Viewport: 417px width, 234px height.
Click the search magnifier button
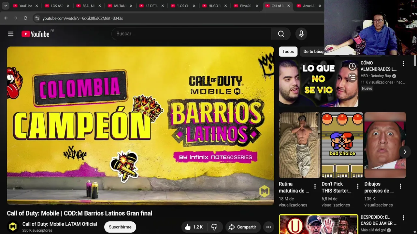[x=281, y=34]
